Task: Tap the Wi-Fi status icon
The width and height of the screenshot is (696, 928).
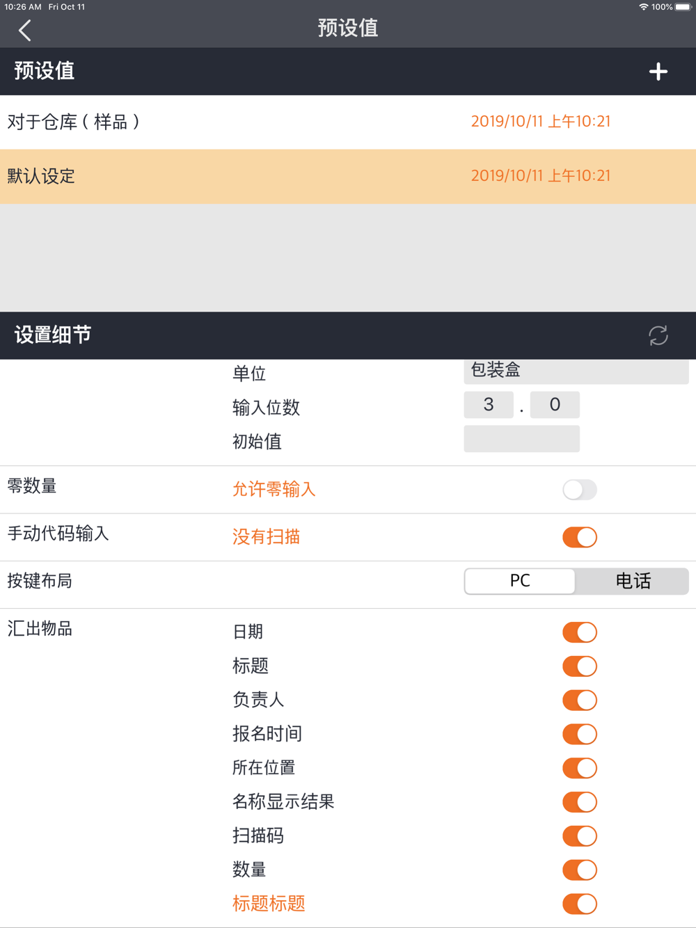Action: 643,7
